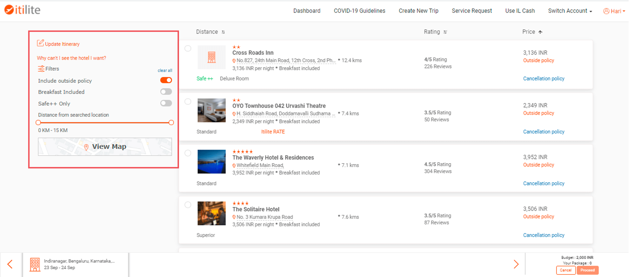Click the location pin for OYO Townhouse address

coord(234,114)
